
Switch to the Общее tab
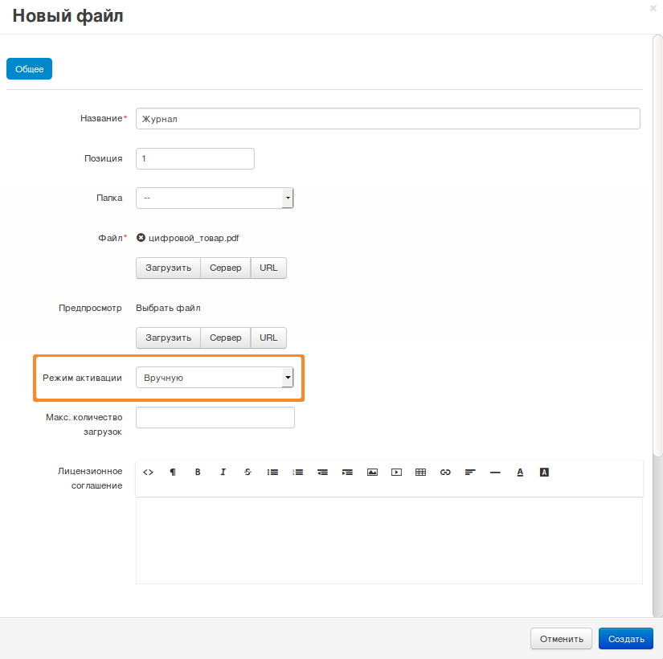click(29, 69)
